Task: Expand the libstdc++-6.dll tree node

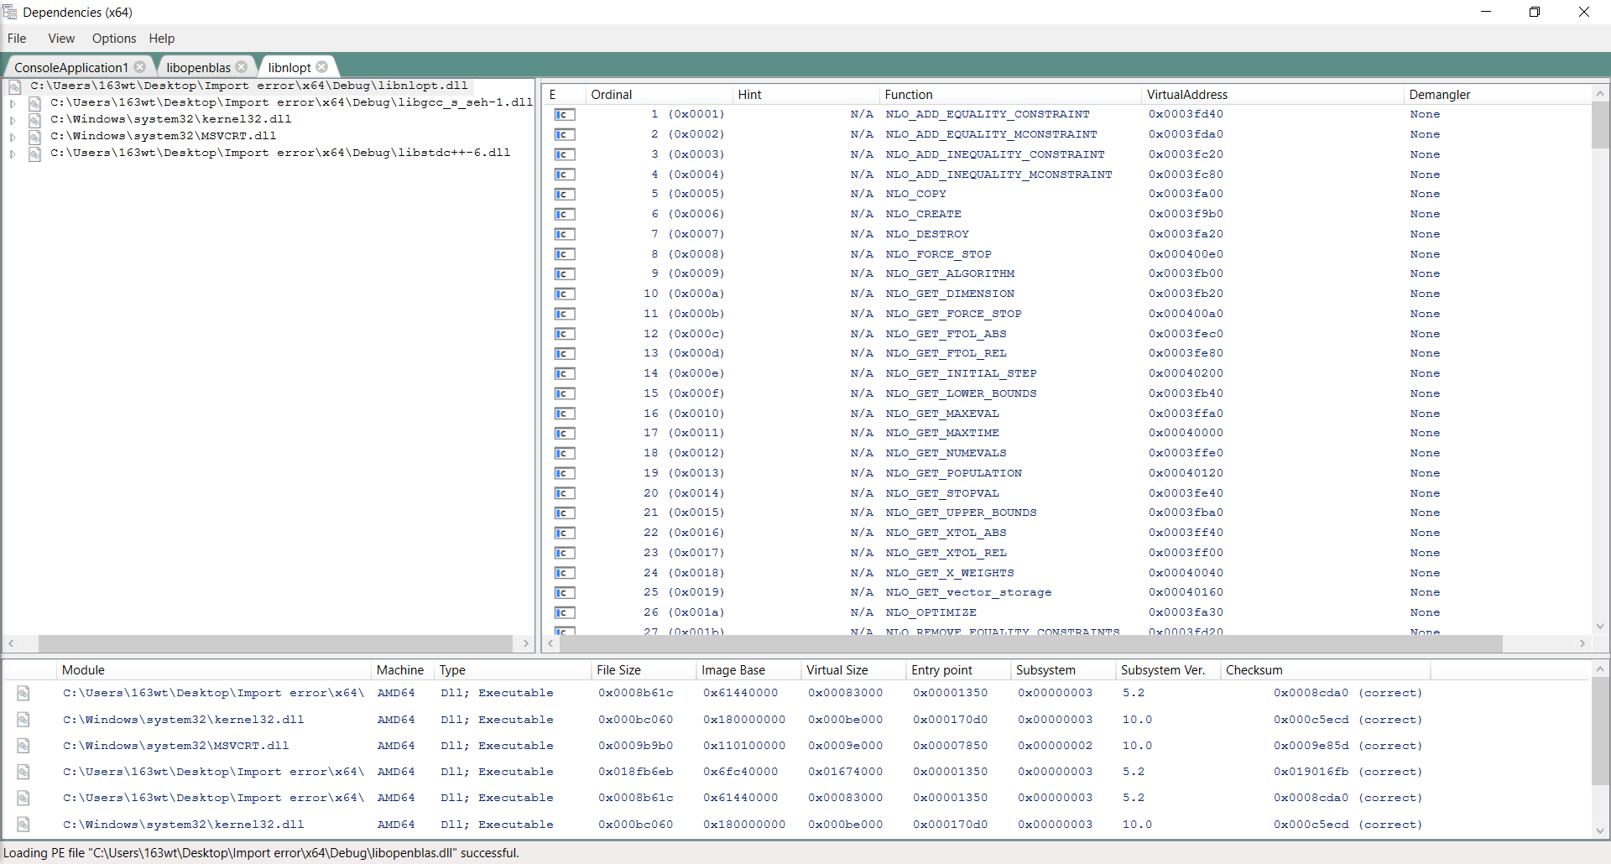Action: pos(13,153)
